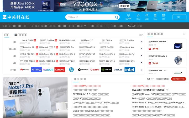
Task: Open the second chevron dropdown in the dark navigation bar
Action: 106,26
